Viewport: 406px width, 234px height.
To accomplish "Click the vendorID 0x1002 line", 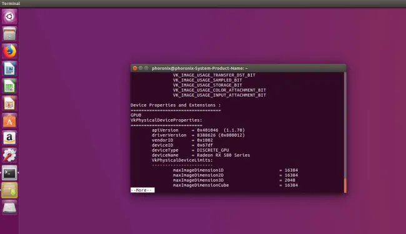I will coord(182,140).
